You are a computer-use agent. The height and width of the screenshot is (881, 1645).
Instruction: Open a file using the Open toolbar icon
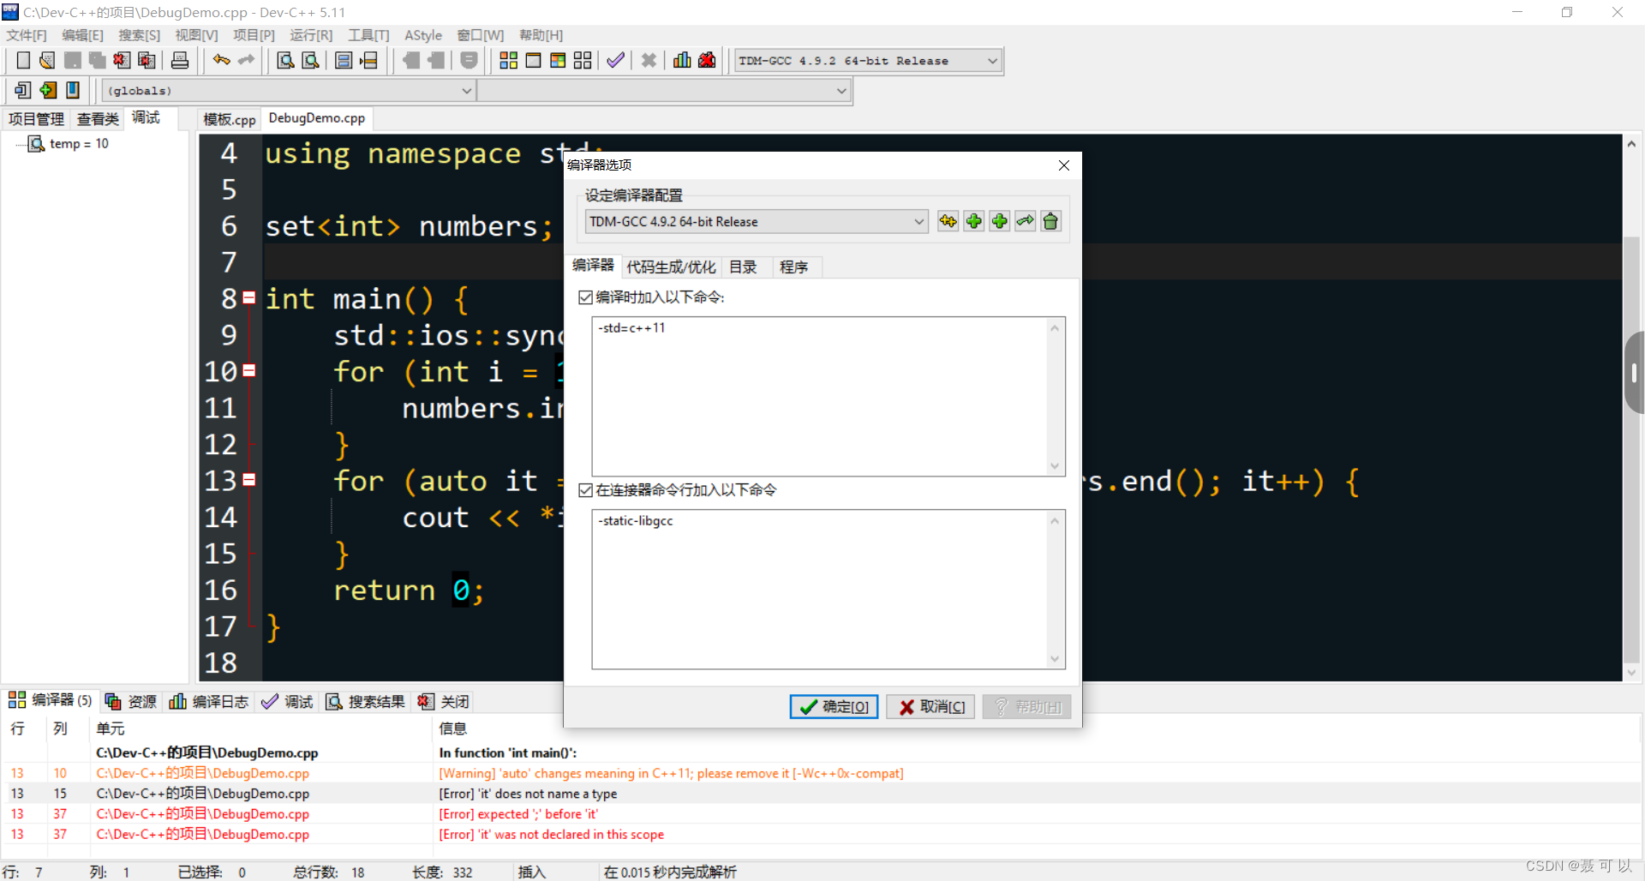(46, 60)
